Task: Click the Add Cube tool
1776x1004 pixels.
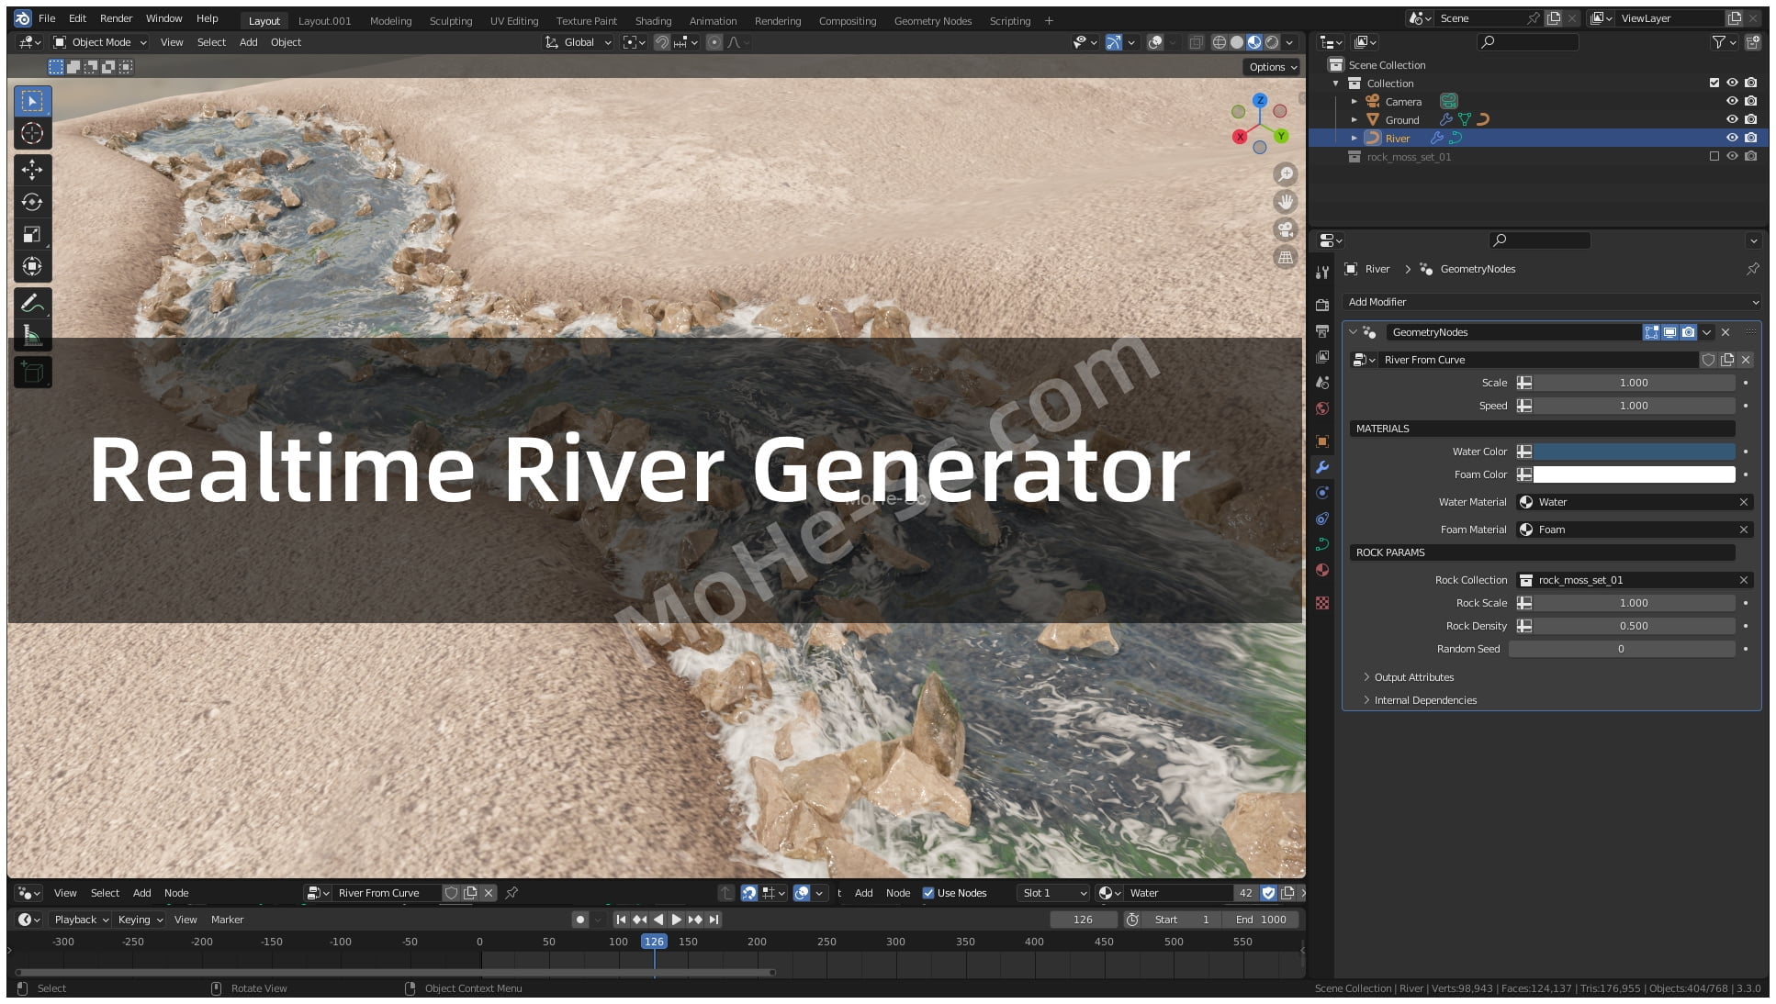Action: click(32, 373)
